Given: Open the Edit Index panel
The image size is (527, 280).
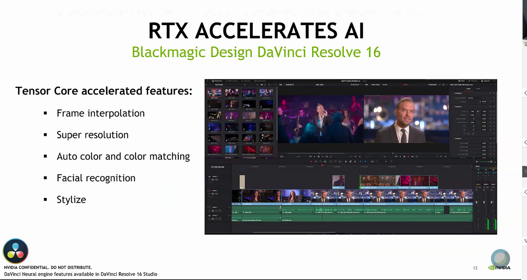Looking at the screenshot, I should pyautogui.click(x=246, y=81).
